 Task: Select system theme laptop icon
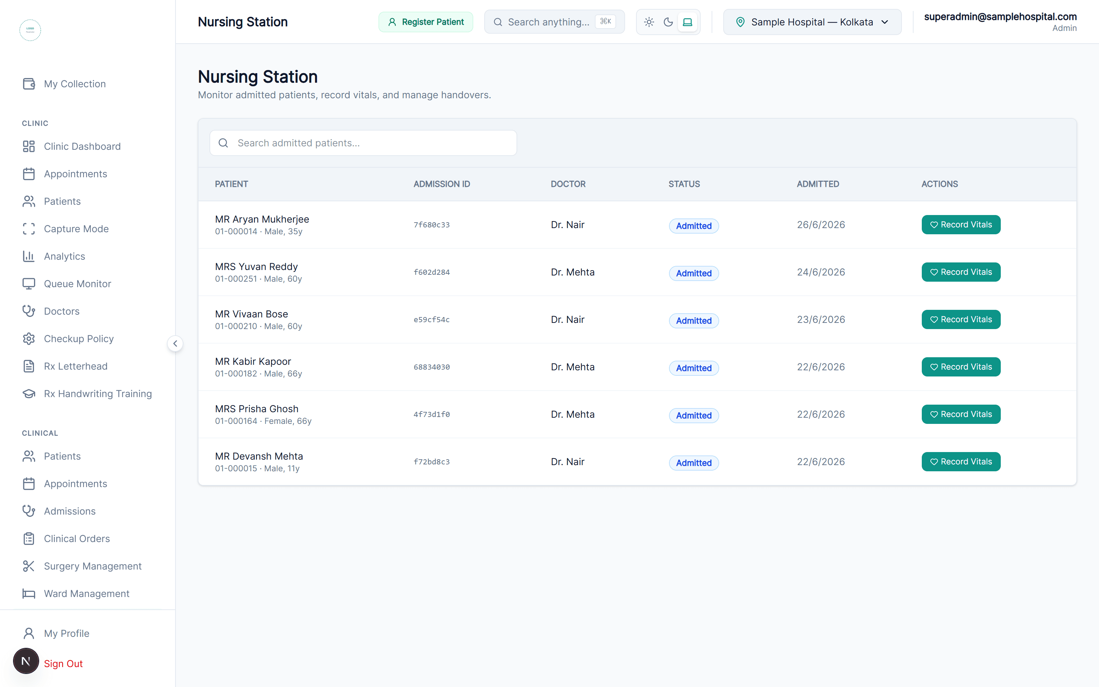[x=687, y=22]
